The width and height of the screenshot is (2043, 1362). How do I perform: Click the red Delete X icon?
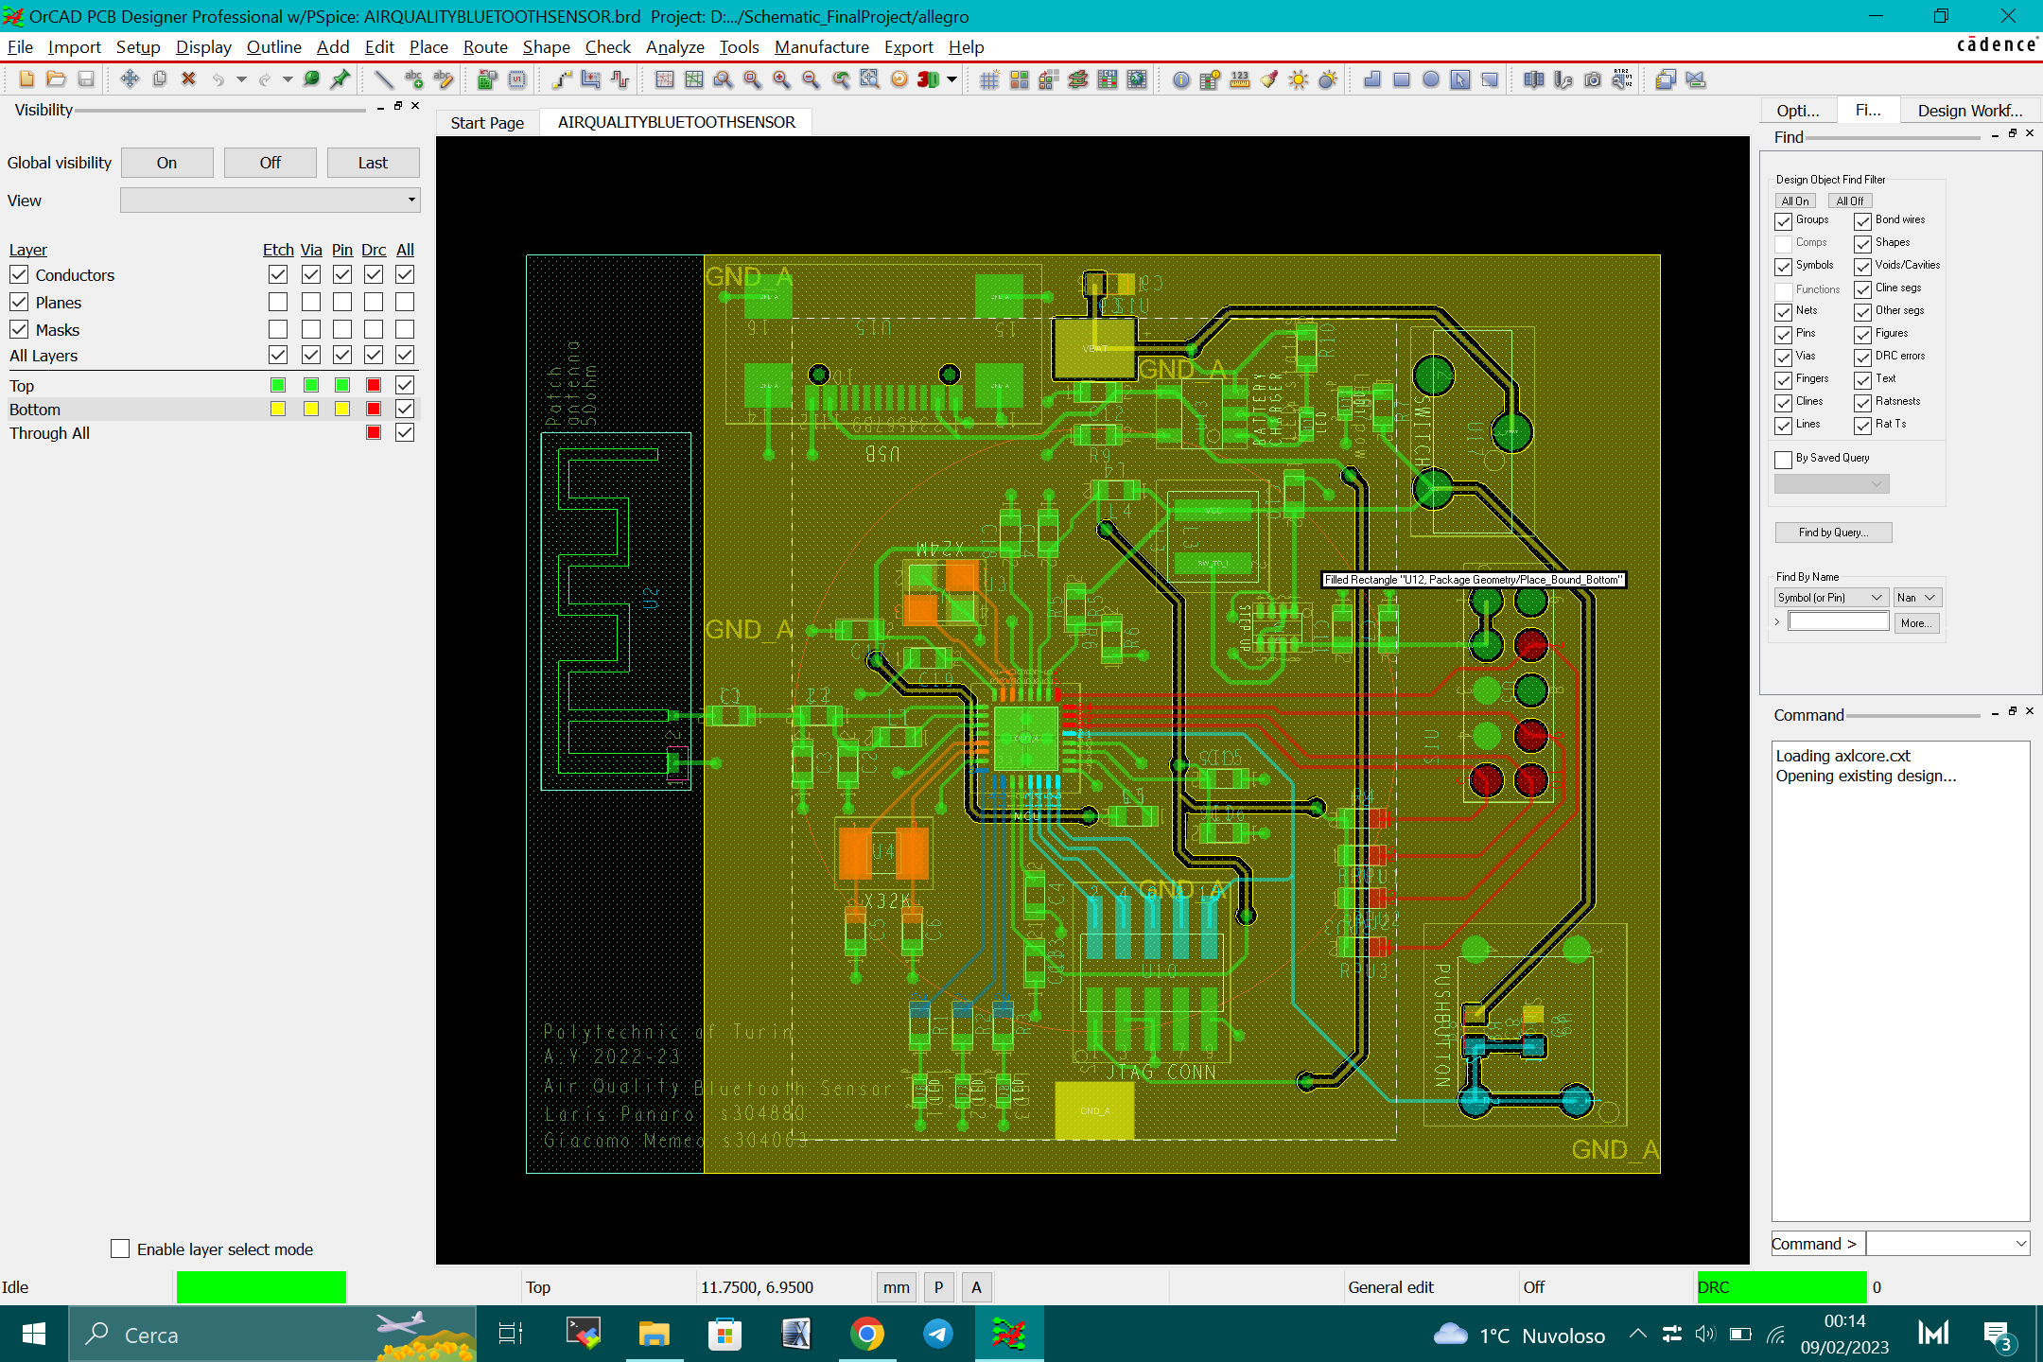188,79
